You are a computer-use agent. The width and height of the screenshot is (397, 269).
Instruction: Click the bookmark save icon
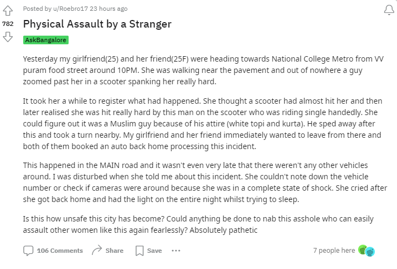point(139,251)
